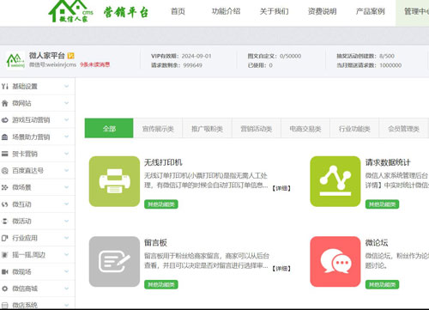Click the icon beside 行业应用
The image size is (429, 310).
coord(5,238)
